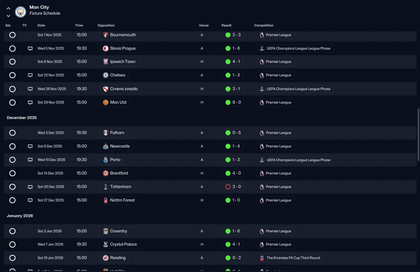
Task: Select the Coventry fixture radio button
Action: (12, 231)
